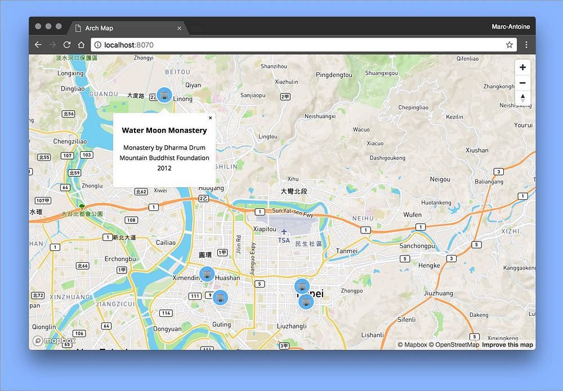
Task: Click upper building marker near Taipei label
Action: [302, 286]
